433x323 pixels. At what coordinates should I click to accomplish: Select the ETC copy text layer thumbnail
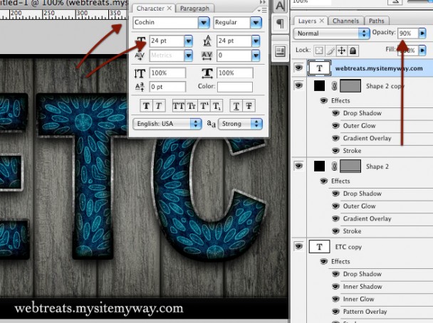coord(319,247)
